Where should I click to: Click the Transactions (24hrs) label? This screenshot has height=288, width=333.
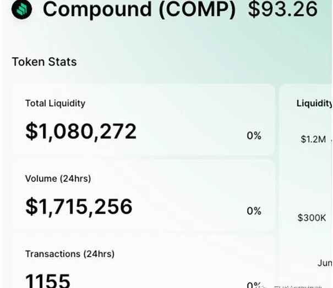coord(69,254)
